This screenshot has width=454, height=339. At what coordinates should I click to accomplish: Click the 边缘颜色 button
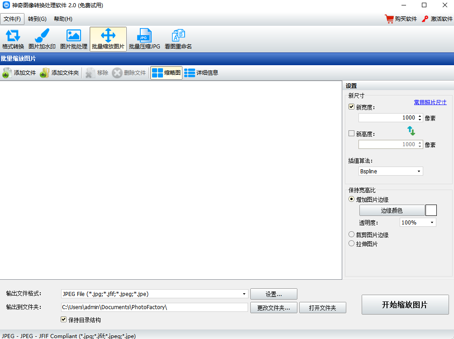click(392, 210)
